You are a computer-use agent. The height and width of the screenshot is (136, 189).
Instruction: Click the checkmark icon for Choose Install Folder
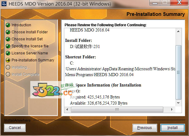point(8,32)
